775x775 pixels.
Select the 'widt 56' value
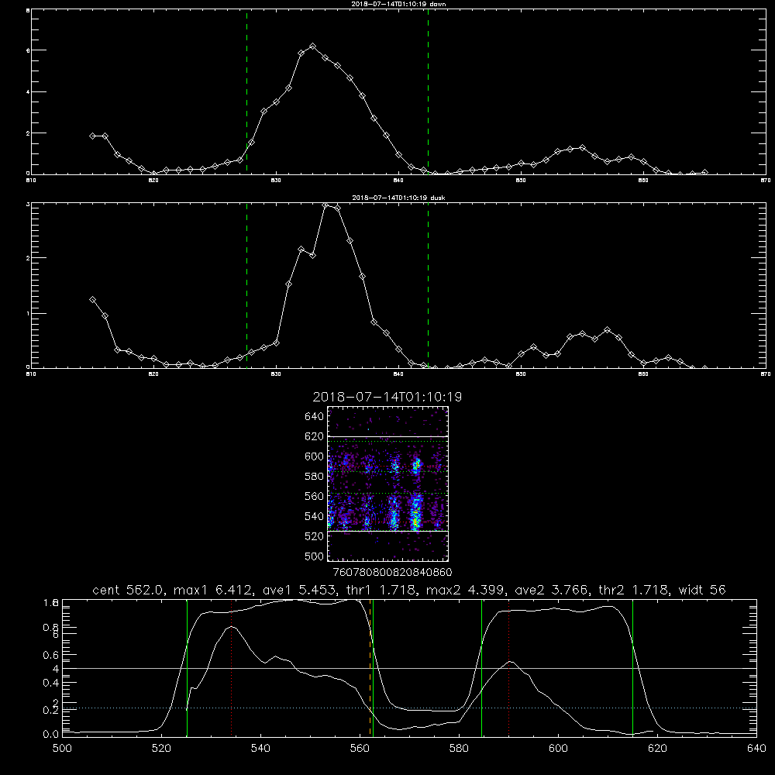point(702,590)
